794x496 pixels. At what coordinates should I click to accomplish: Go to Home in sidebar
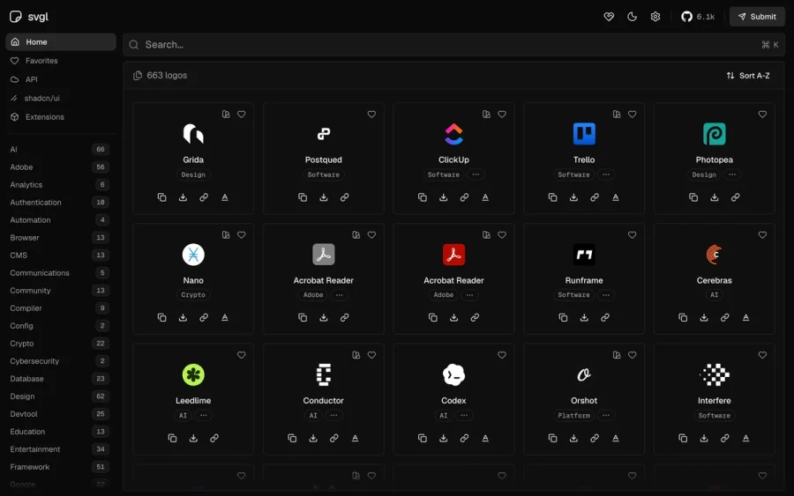point(61,42)
